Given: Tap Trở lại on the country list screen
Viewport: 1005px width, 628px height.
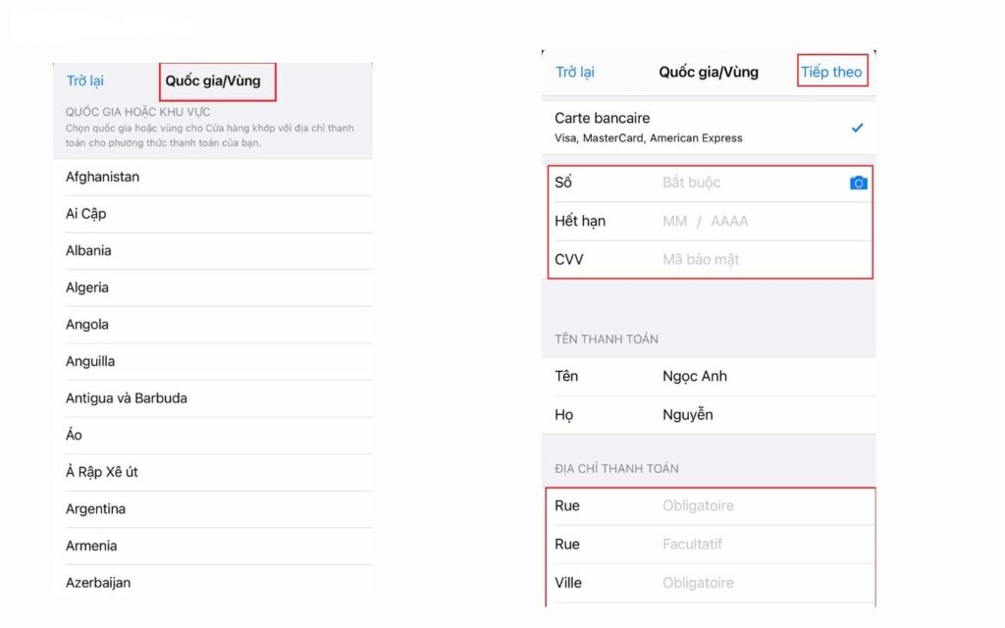Looking at the screenshot, I should pyautogui.click(x=85, y=80).
